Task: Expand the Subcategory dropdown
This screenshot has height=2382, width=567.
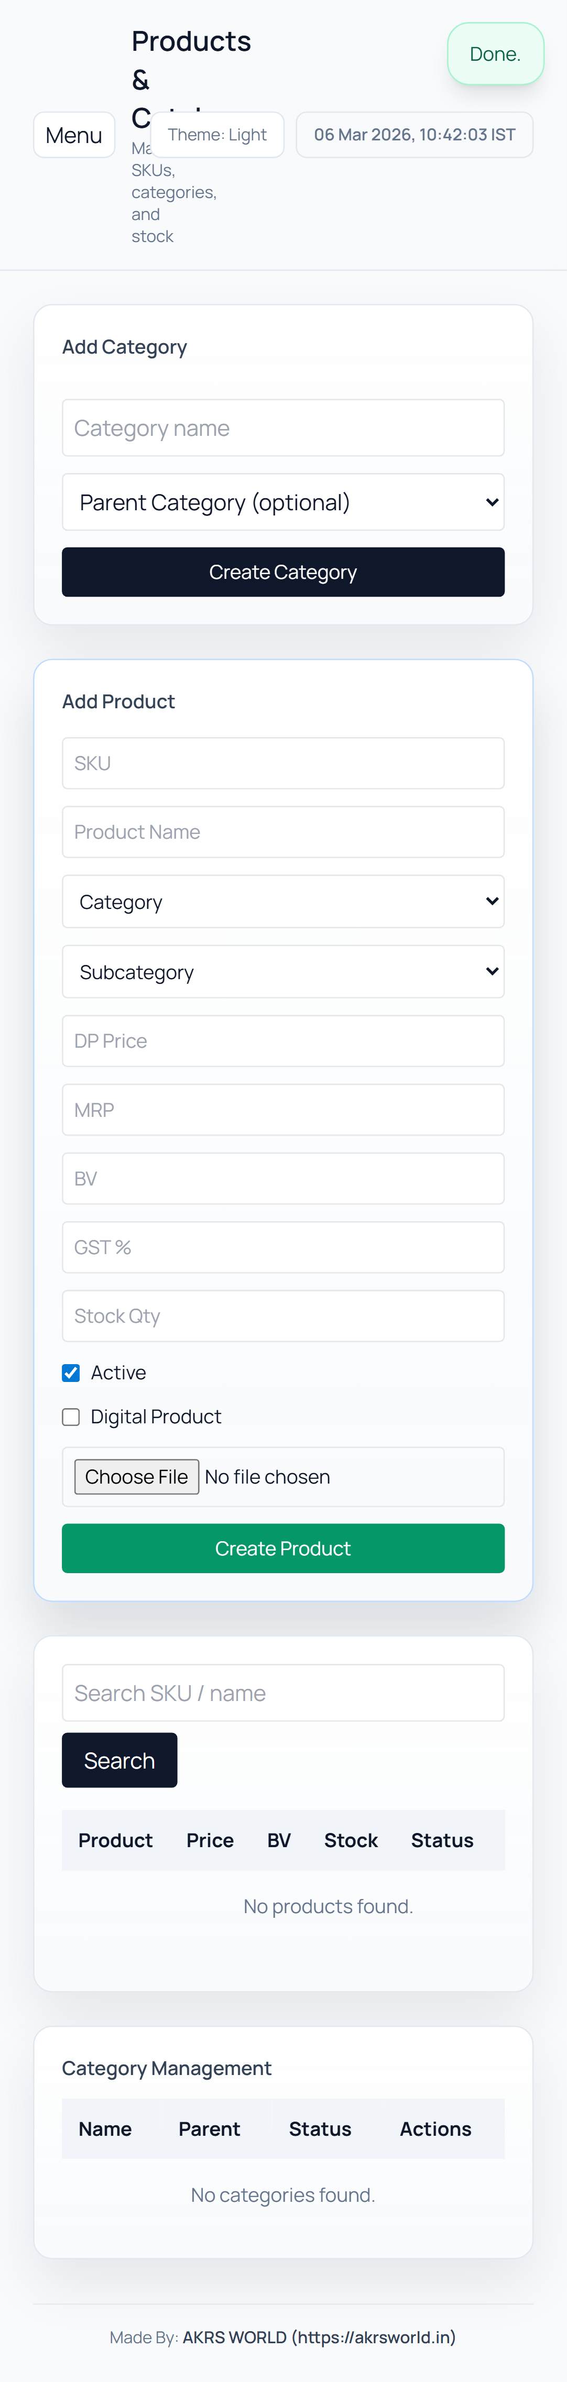Action: coord(283,972)
